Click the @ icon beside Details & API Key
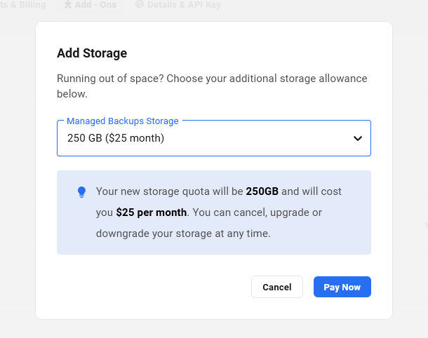 (140, 4)
